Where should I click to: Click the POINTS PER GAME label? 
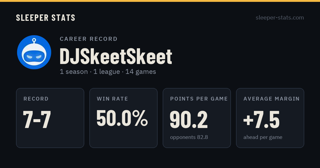(199, 99)
